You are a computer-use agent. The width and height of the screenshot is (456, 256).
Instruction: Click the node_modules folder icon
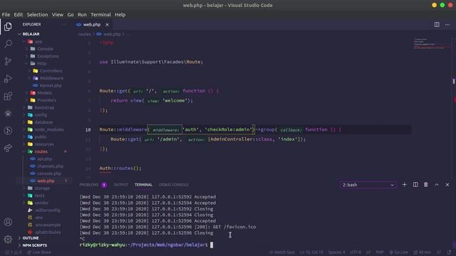pyautogui.click(x=30, y=129)
